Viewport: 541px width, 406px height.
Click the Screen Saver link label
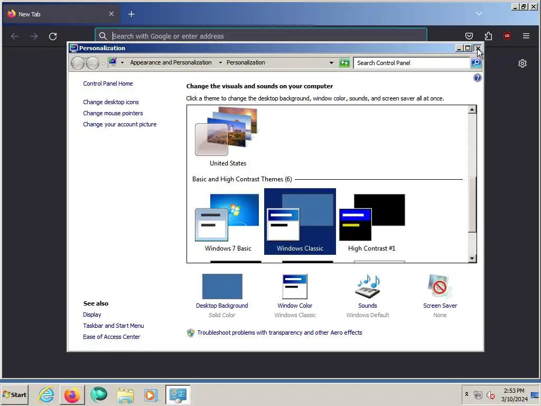440,306
